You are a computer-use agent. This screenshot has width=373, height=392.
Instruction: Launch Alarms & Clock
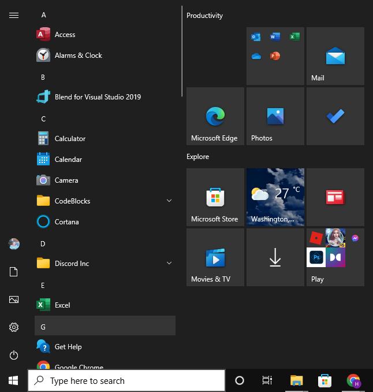pos(105,56)
